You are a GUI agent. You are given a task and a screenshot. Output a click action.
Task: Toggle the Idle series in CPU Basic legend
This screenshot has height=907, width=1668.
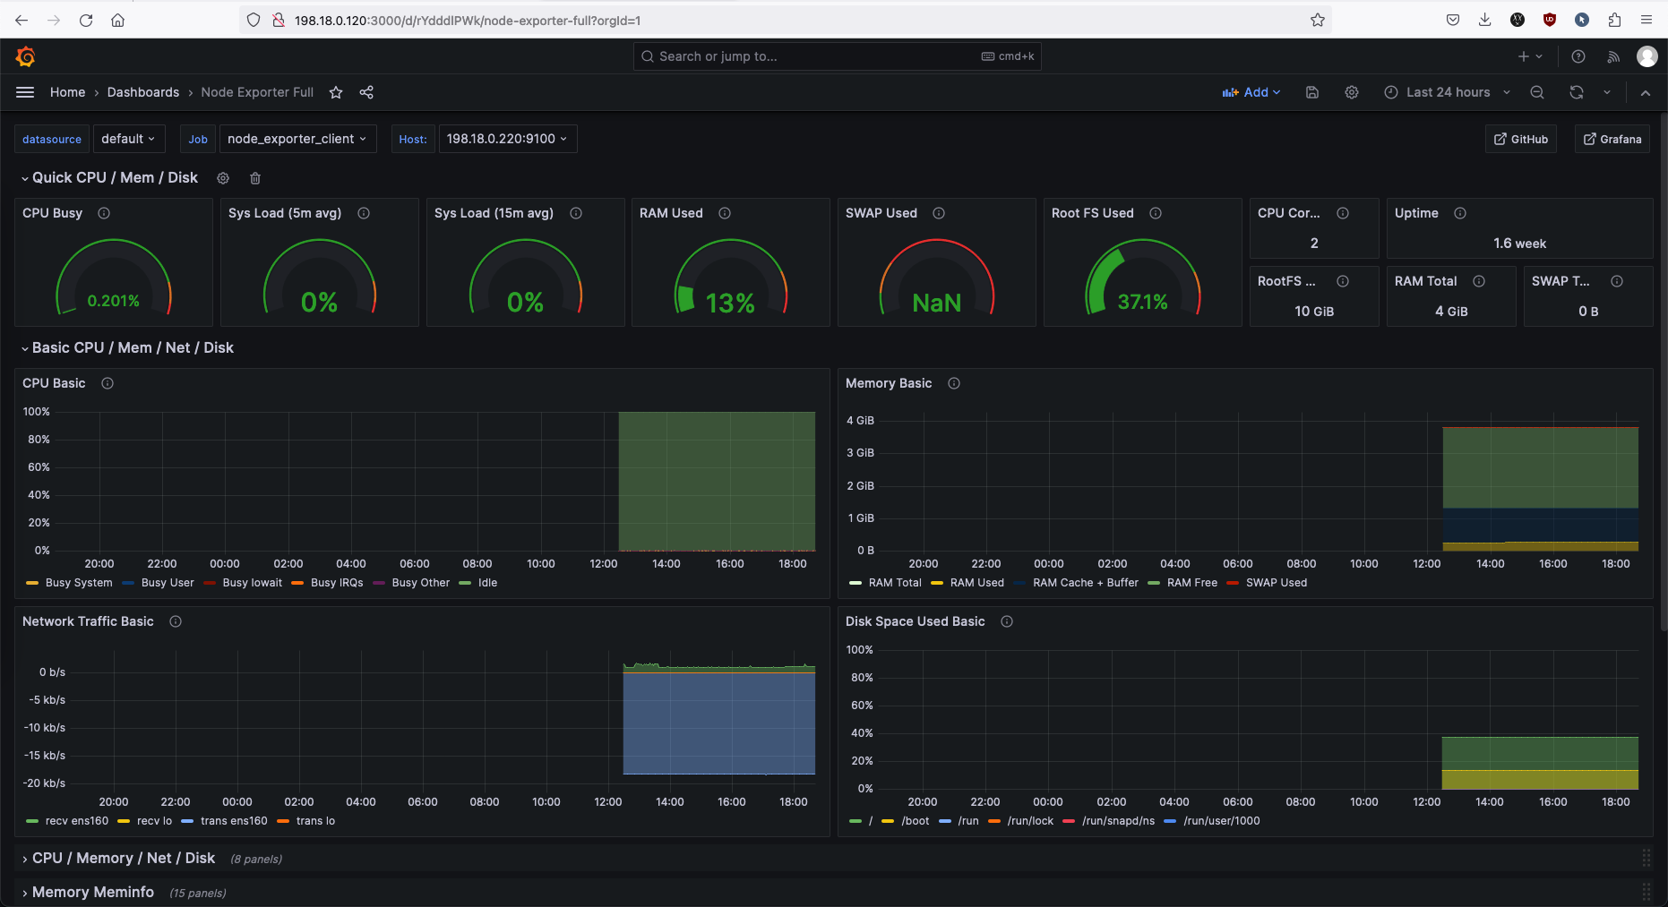pos(487,583)
